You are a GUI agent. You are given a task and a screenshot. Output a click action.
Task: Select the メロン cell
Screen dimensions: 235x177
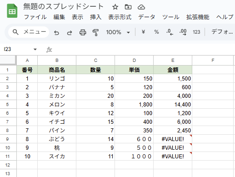click(57, 104)
